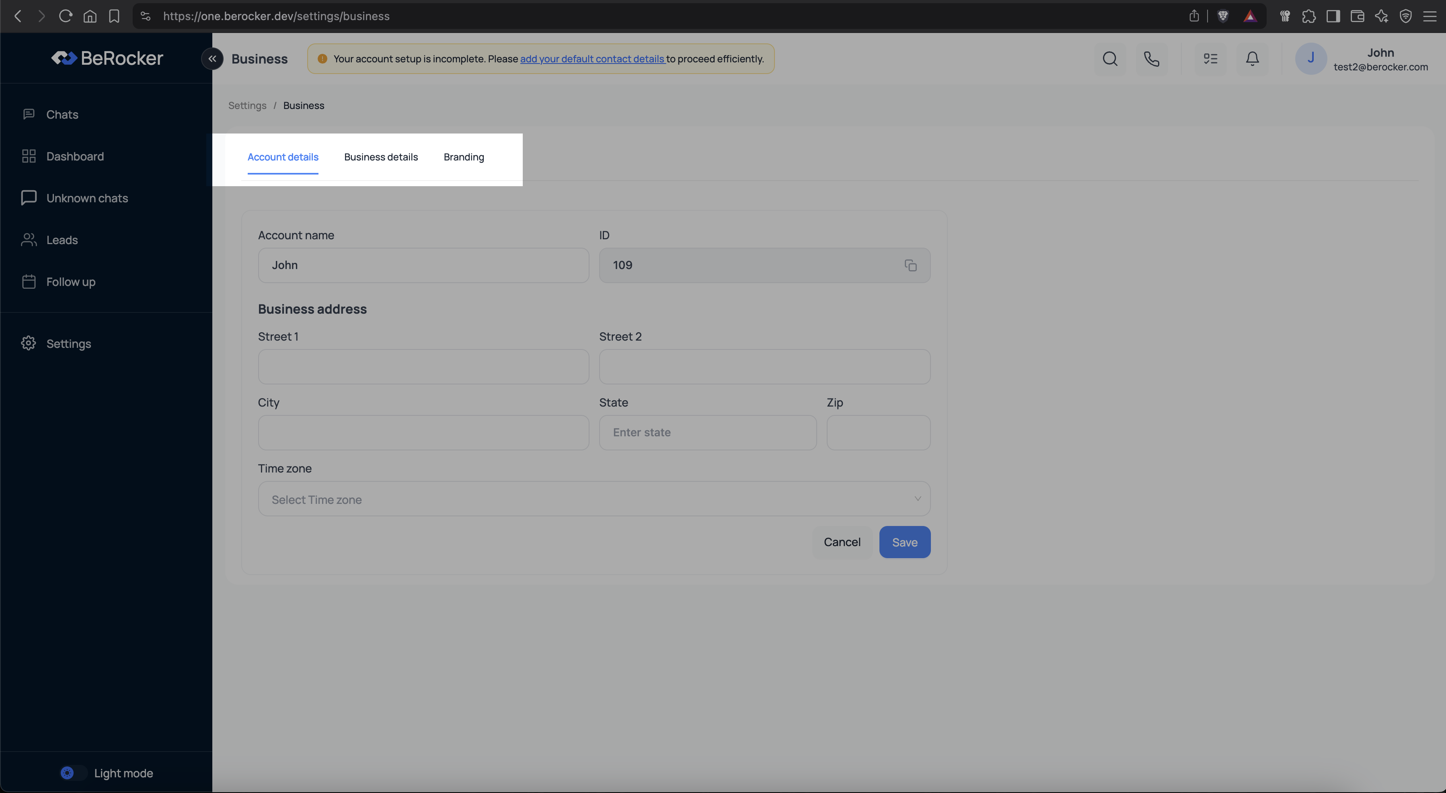Open the notifications bell
The height and width of the screenshot is (793, 1446).
tap(1252, 59)
